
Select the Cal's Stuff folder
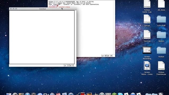(x=161, y=19)
